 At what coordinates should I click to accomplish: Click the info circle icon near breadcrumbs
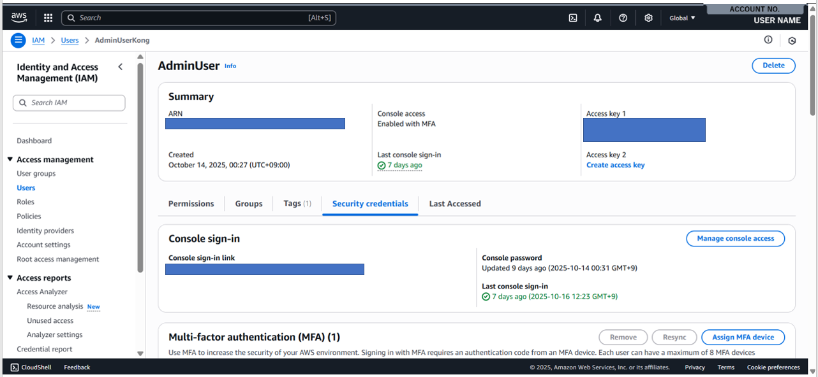768,40
